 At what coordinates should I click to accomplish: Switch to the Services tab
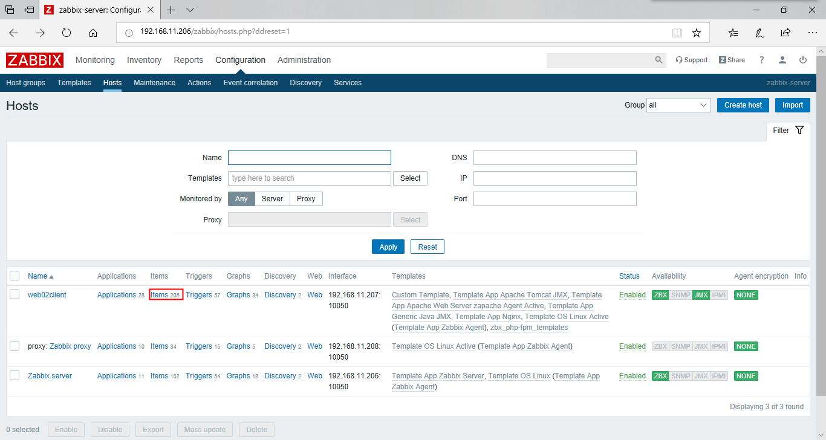348,83
